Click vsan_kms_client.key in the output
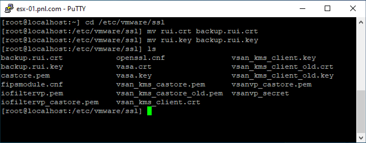 click(x=274, y=58)
